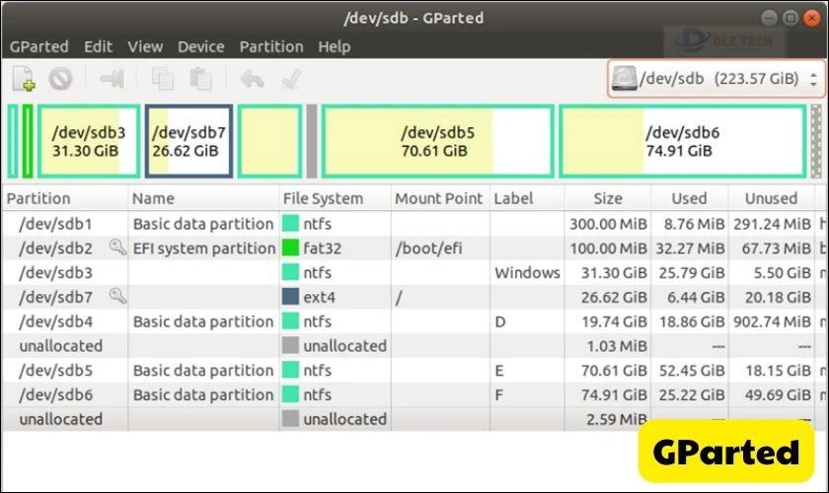Click the Paste partition toolbar icon

201,79
